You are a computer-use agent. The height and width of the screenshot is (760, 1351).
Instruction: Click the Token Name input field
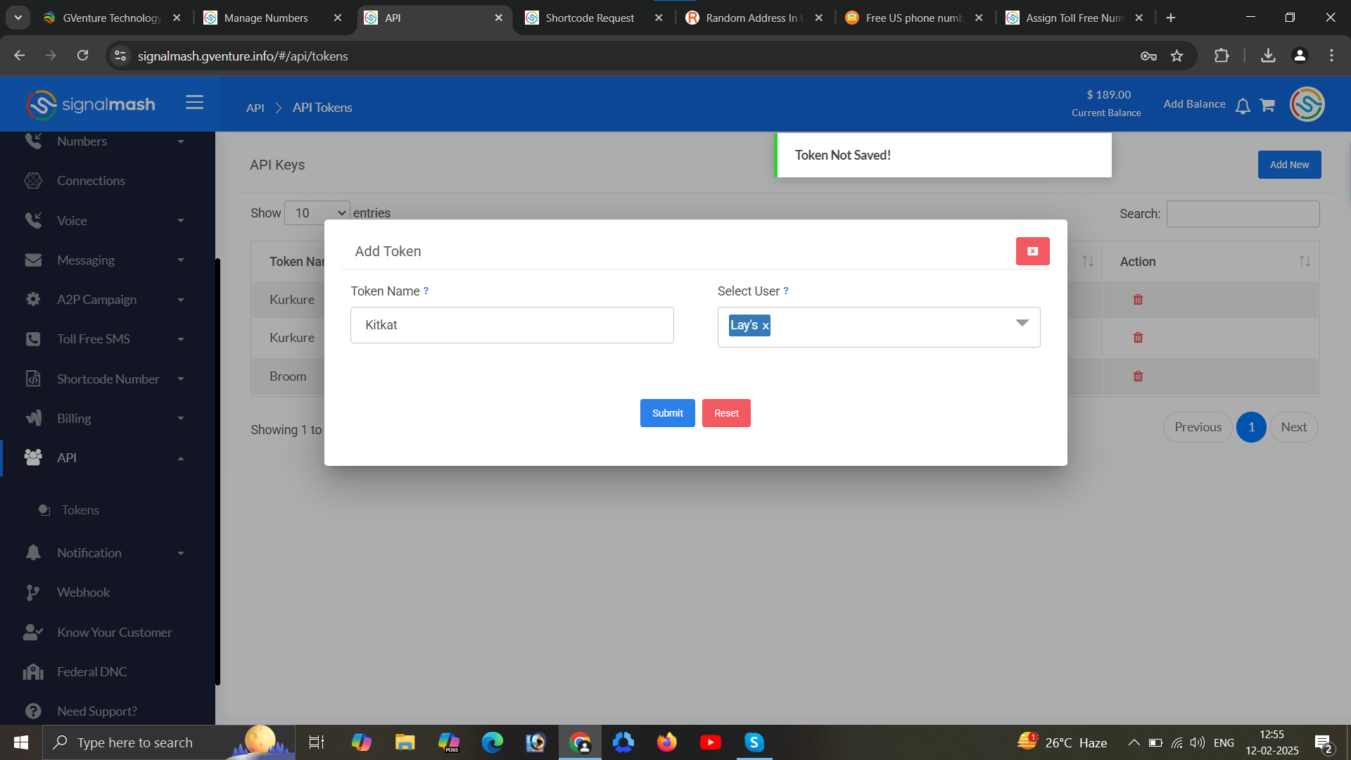(x=512, y=325)
